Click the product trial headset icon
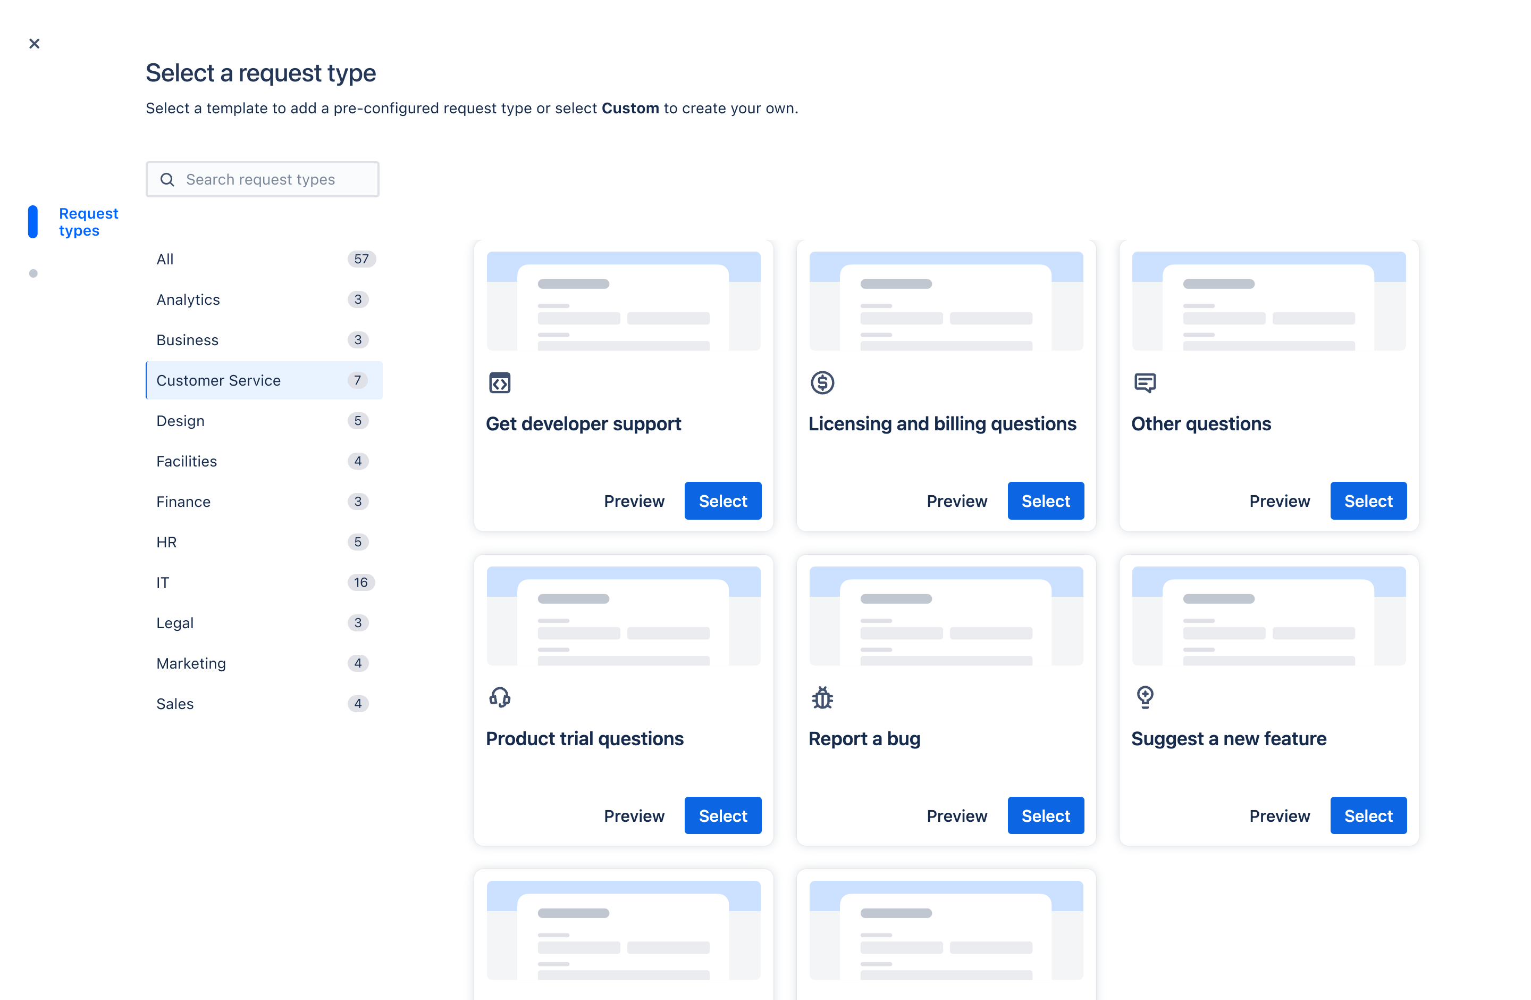The image size is (1531, 1000). (x=499, y=697)
